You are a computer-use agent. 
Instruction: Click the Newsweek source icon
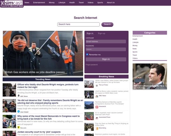[x=97, y=107]
